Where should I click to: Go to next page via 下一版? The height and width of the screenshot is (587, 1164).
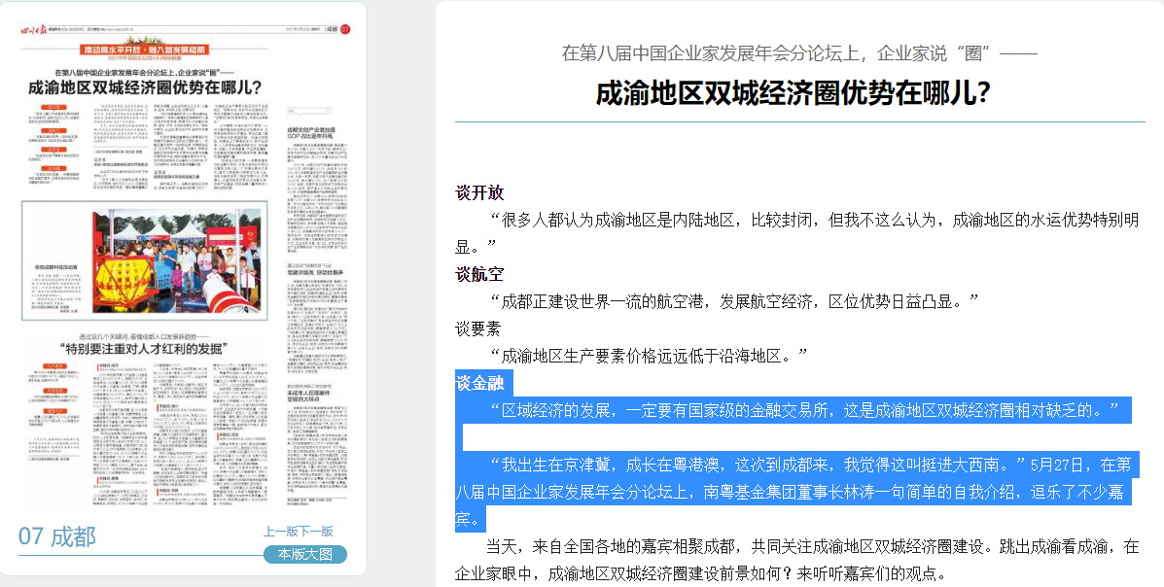[x=316, y=532]
